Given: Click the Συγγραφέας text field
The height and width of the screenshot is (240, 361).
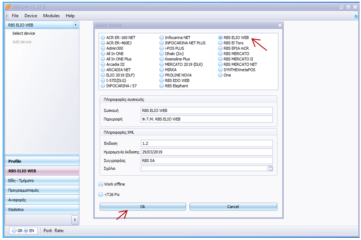Looking at the screenshot, I should click(x=207, y=160).
